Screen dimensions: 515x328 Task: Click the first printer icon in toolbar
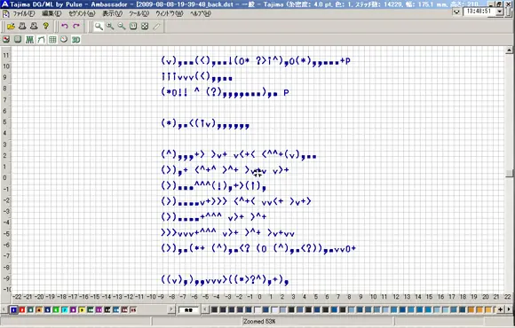pyautogui.click(x=22, y=27)
